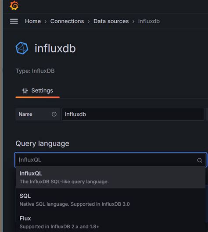Select the Settings tab
The image size is (208, 232).
37,91
